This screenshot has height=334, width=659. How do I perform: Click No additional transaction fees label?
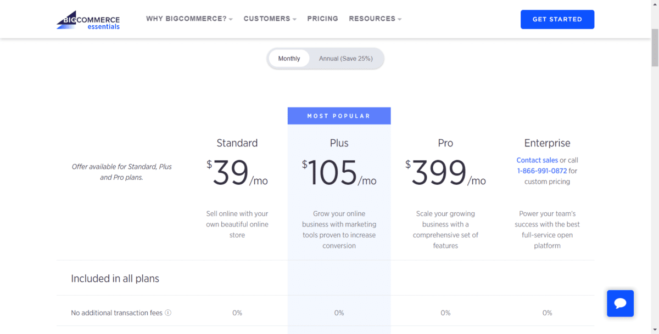pos(116,313)
